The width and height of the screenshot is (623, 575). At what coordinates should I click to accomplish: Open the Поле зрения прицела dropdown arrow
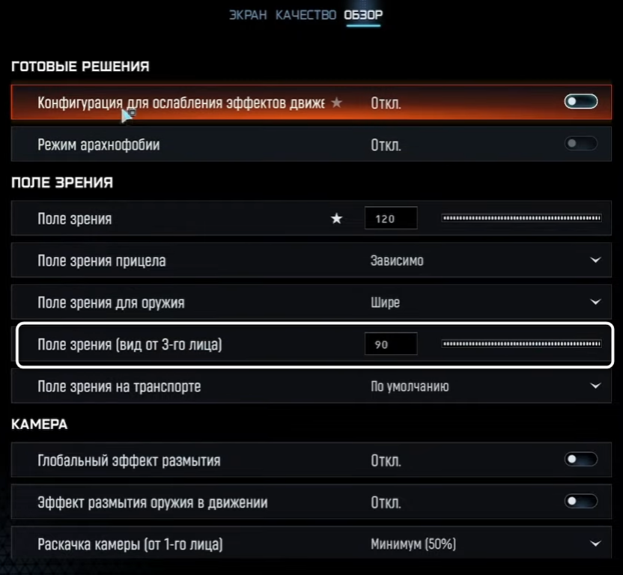(595, 261)
